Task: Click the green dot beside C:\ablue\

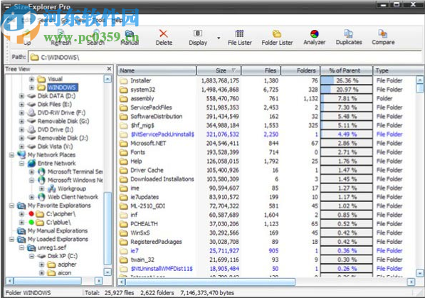Action: tap(31, 222)
